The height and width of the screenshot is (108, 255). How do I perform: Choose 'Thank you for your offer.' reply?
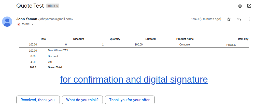point(130,100)
